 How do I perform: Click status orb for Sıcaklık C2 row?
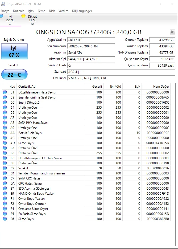tap(5, 168)
